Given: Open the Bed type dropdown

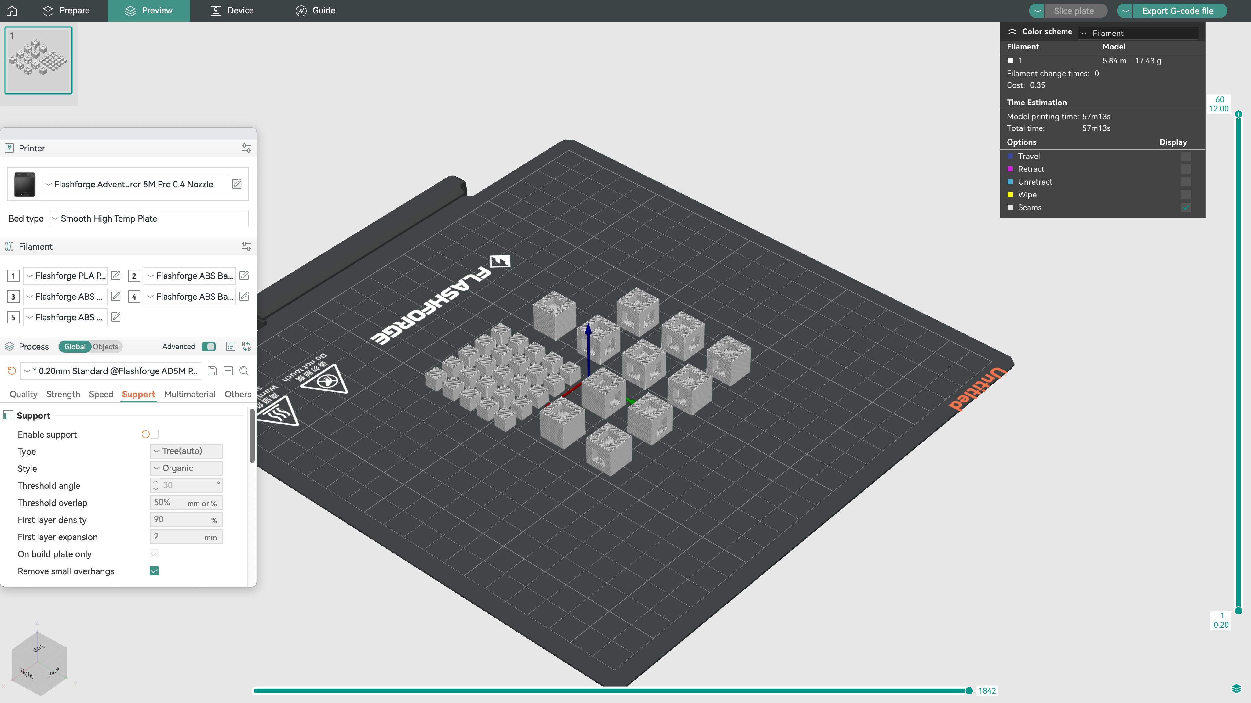Looking at the screenshot, I should coord(149,218).
